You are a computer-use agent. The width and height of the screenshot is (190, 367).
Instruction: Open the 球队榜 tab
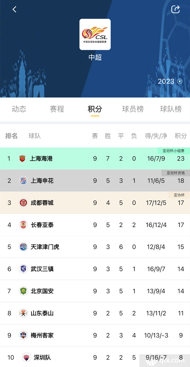tap(171, 109)
